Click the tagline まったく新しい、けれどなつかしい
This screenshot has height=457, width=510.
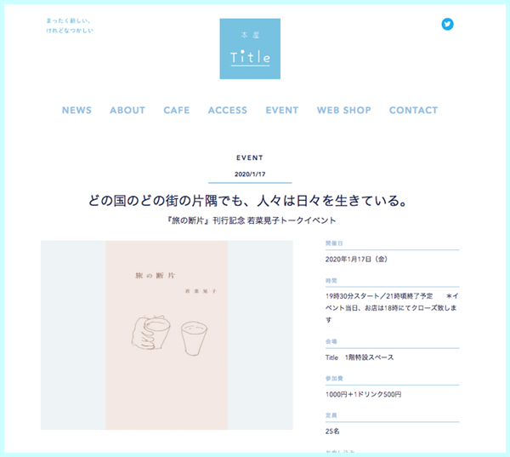pos(70,26)
